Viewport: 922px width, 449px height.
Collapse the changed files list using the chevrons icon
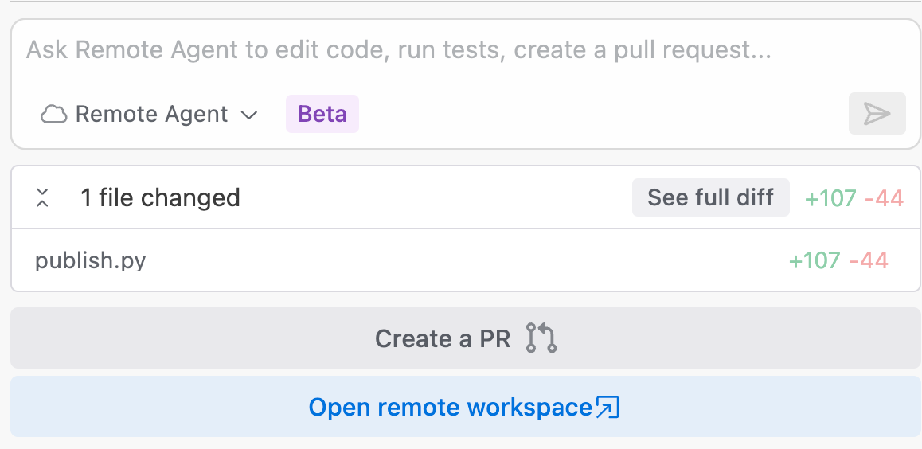[43, 197]
